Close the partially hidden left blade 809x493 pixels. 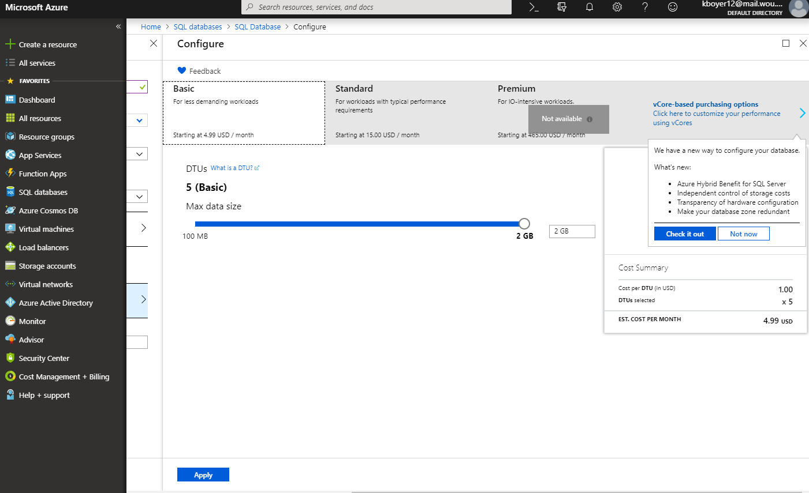pos(154,43)
